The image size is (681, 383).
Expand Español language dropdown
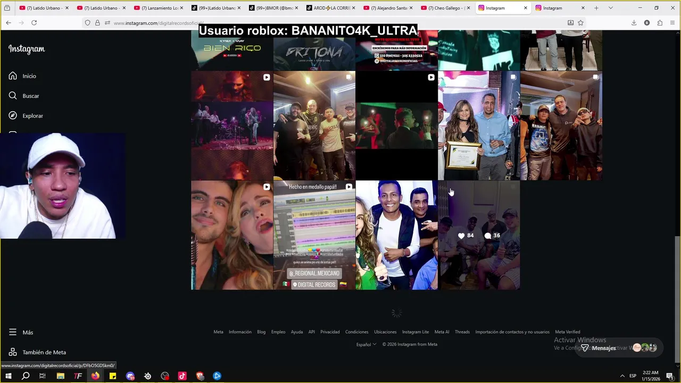click(366, 344)
